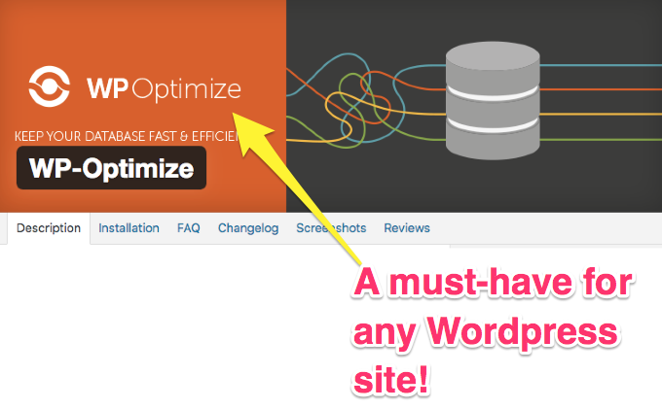Image resolution: width=662 pixels, height=409 pixels.
Task: Open the Description tab
Action: tap(49, 228)
